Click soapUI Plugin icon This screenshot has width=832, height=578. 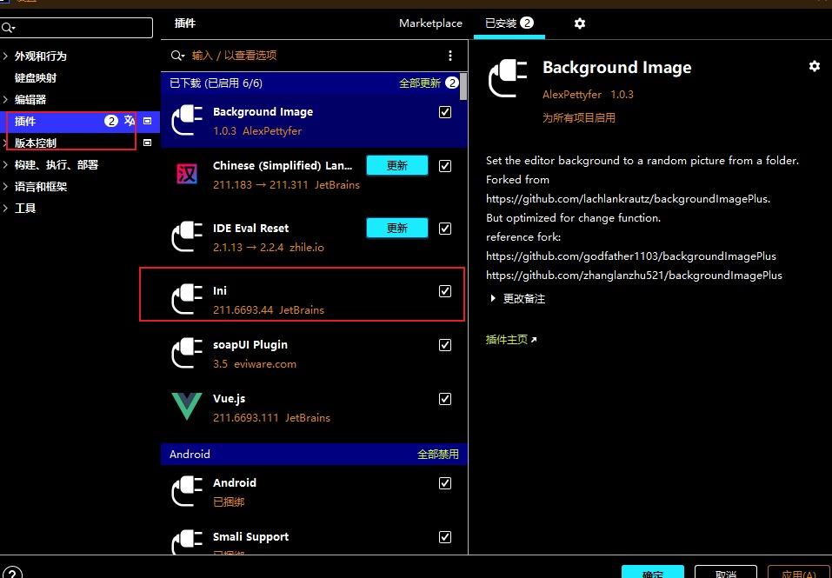click(x=187, y=353)
